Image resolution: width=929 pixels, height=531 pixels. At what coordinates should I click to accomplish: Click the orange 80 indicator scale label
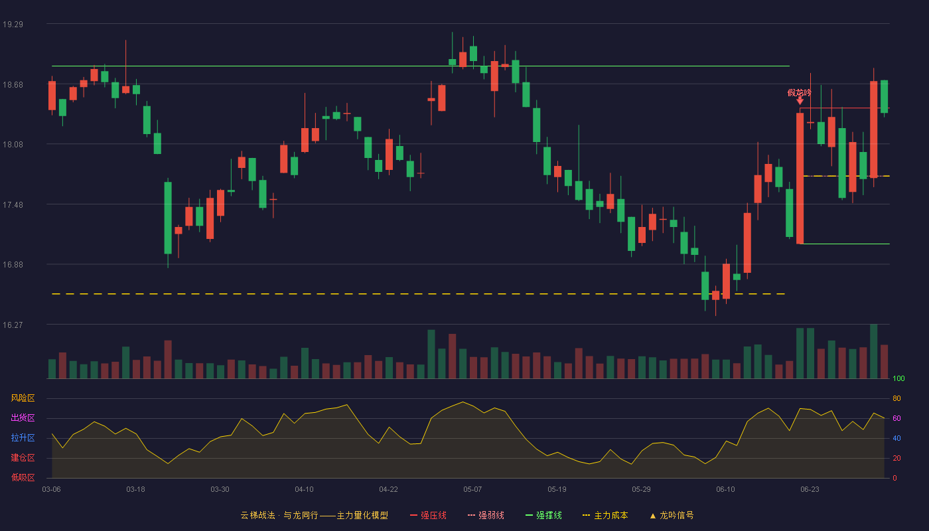tap(896, 398)
